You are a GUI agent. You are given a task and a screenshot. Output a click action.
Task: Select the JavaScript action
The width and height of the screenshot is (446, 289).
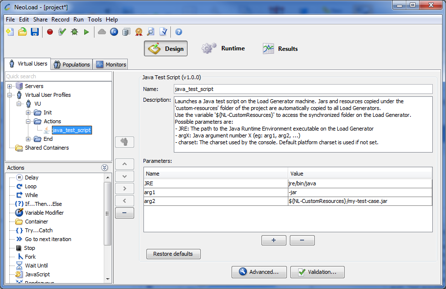[37, 274]
